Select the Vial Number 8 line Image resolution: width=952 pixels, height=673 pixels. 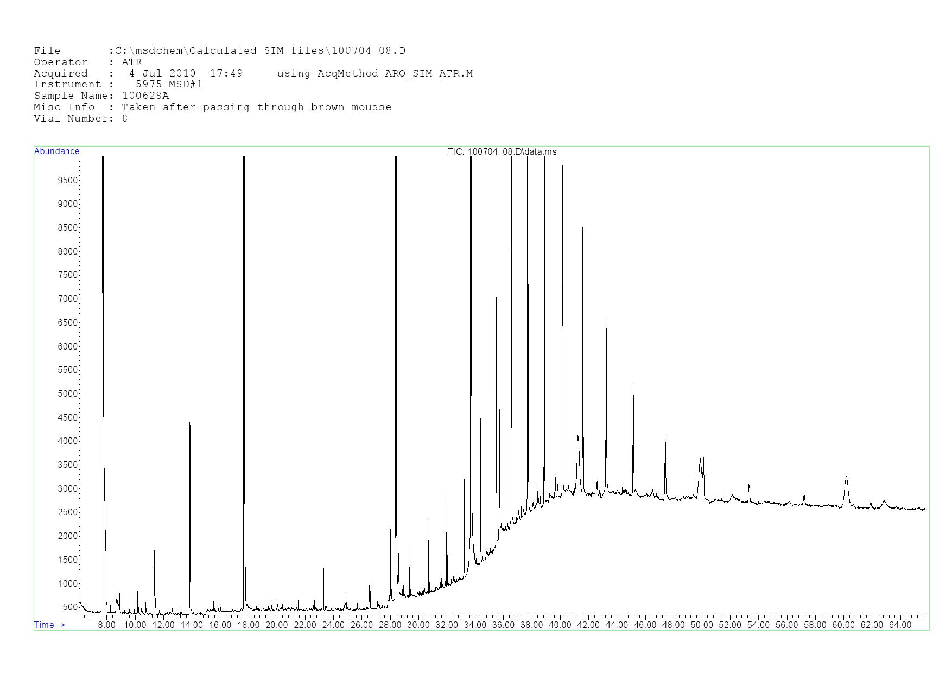80,119
